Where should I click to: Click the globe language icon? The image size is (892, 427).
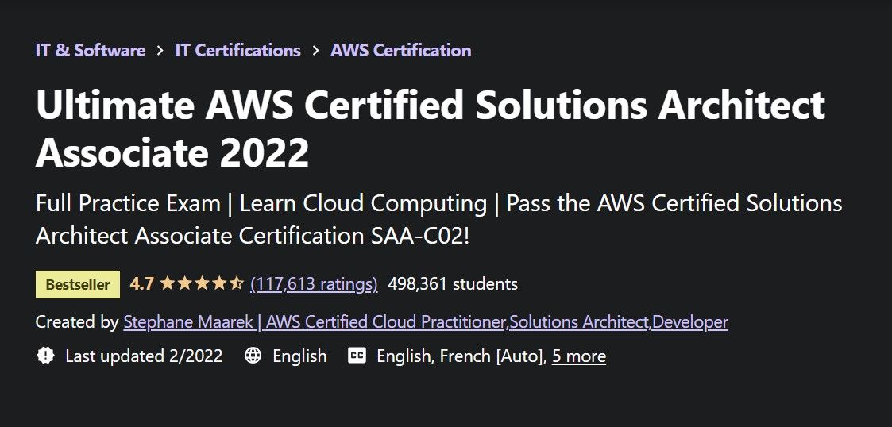click(253, 356)
